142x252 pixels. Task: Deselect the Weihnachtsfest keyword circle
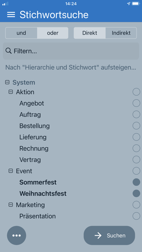coord(136,193)
